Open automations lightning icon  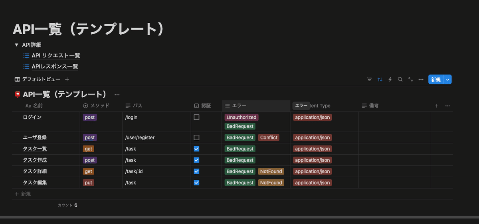click(x=390, y=79)
